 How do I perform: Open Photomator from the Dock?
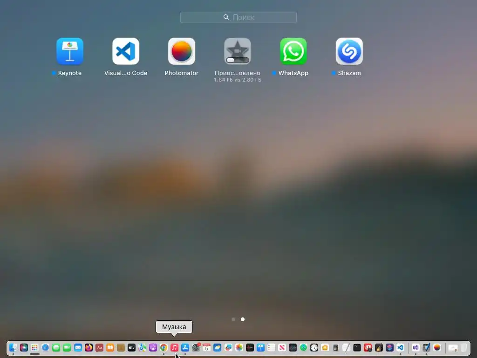(437, 347)
